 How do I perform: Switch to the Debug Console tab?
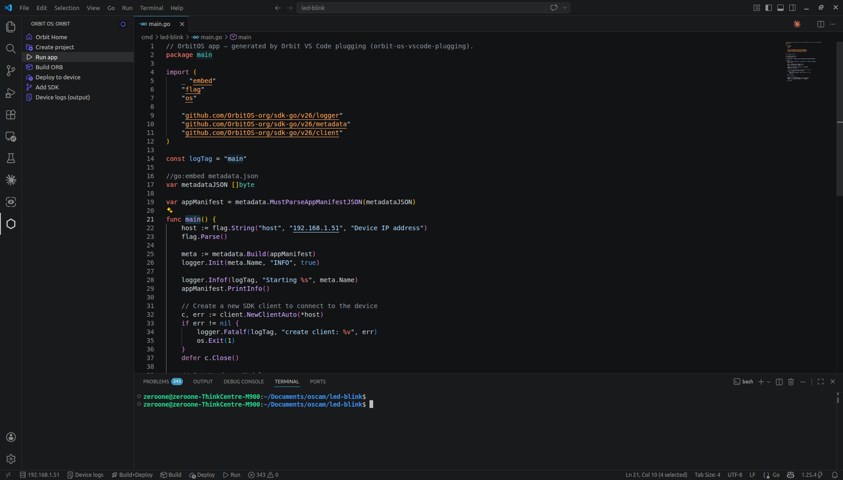244,382
